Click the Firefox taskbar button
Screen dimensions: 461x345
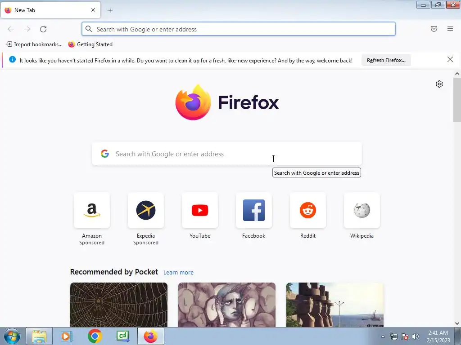(x=150, y=336)
